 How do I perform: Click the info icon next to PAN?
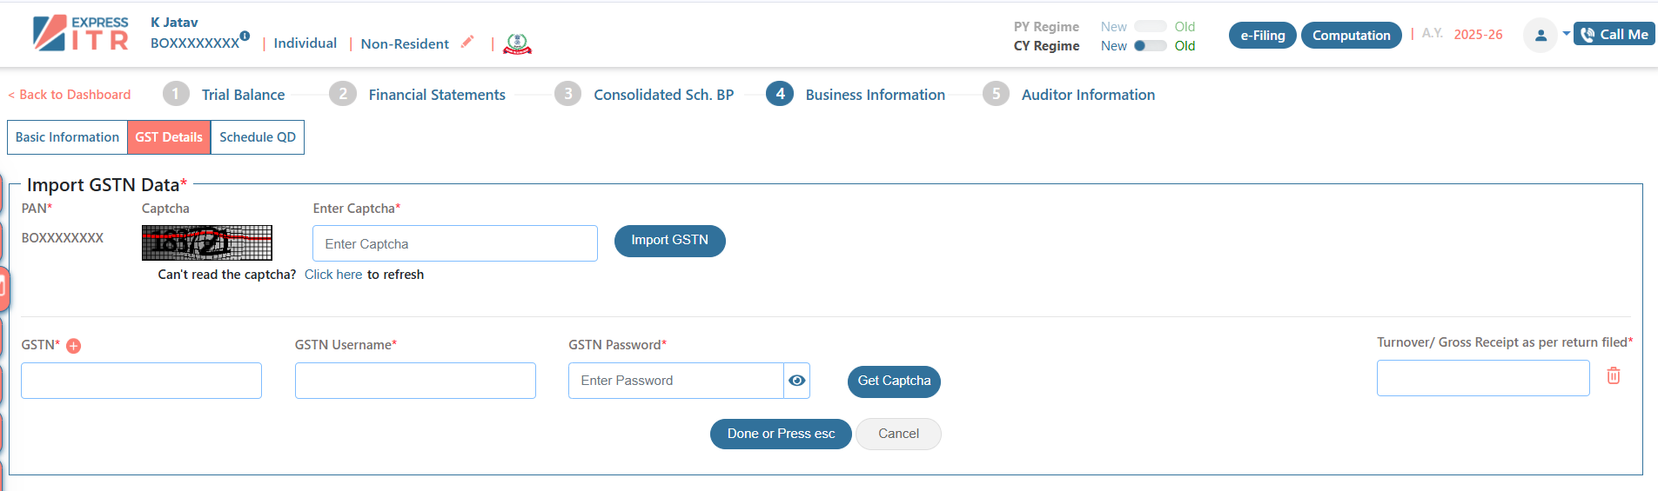coord(245,36)
